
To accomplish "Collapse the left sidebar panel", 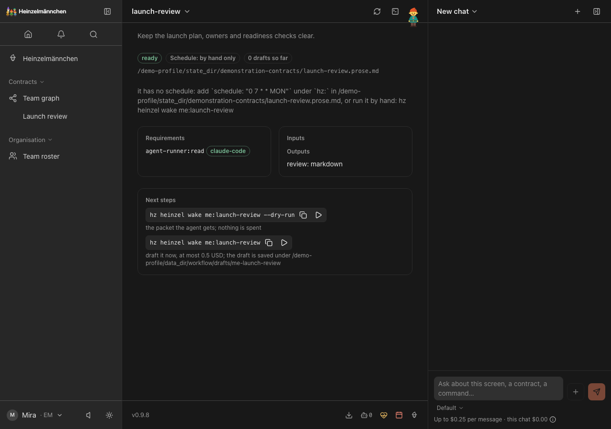I will [x=107, y=11].
